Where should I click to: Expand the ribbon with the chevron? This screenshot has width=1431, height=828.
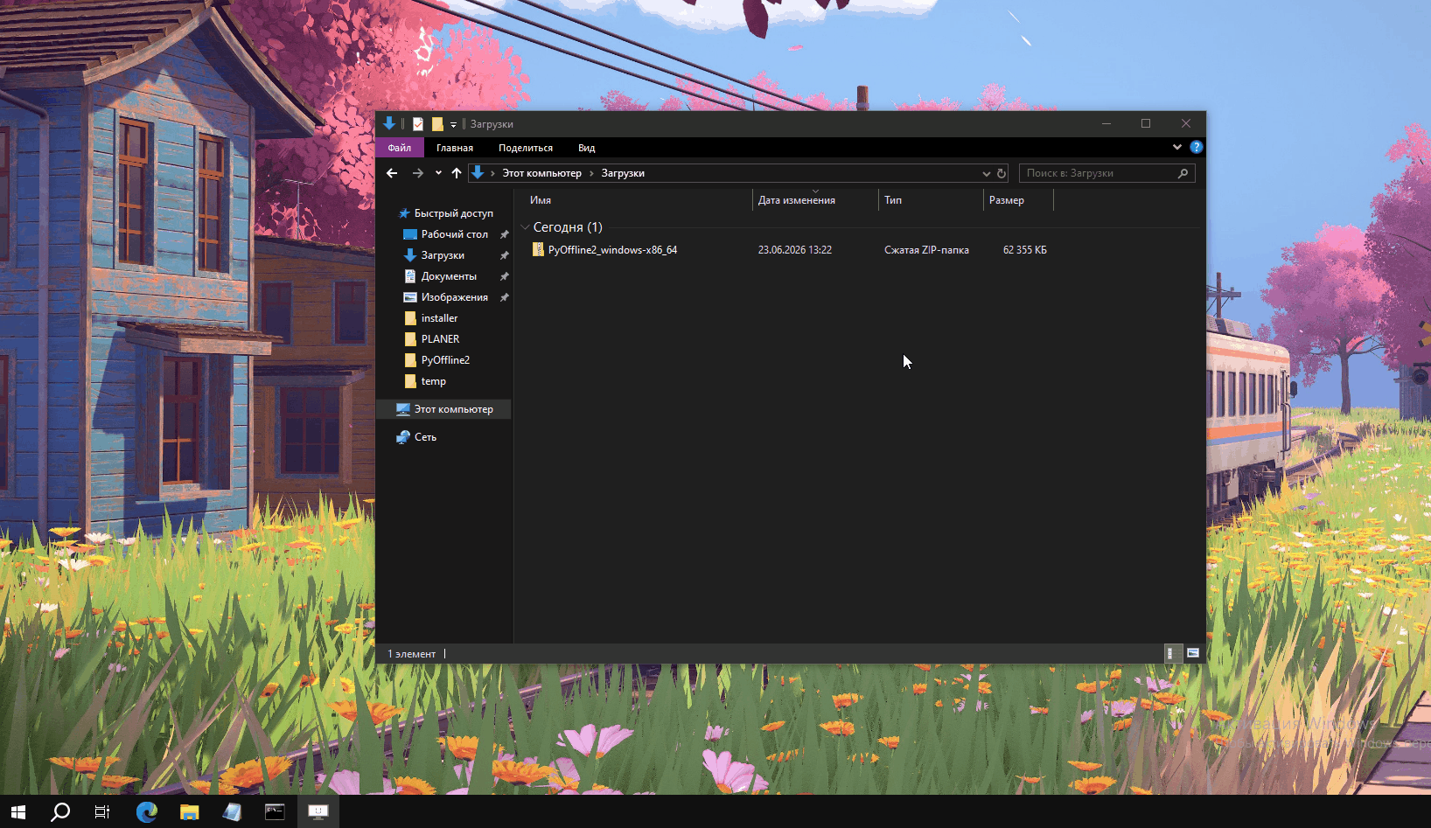point(1177,147)
